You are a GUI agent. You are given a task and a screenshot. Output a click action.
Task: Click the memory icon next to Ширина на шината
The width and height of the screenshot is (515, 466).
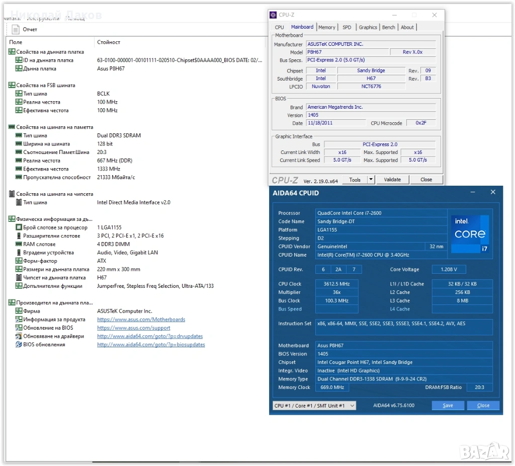pos(19,144)
